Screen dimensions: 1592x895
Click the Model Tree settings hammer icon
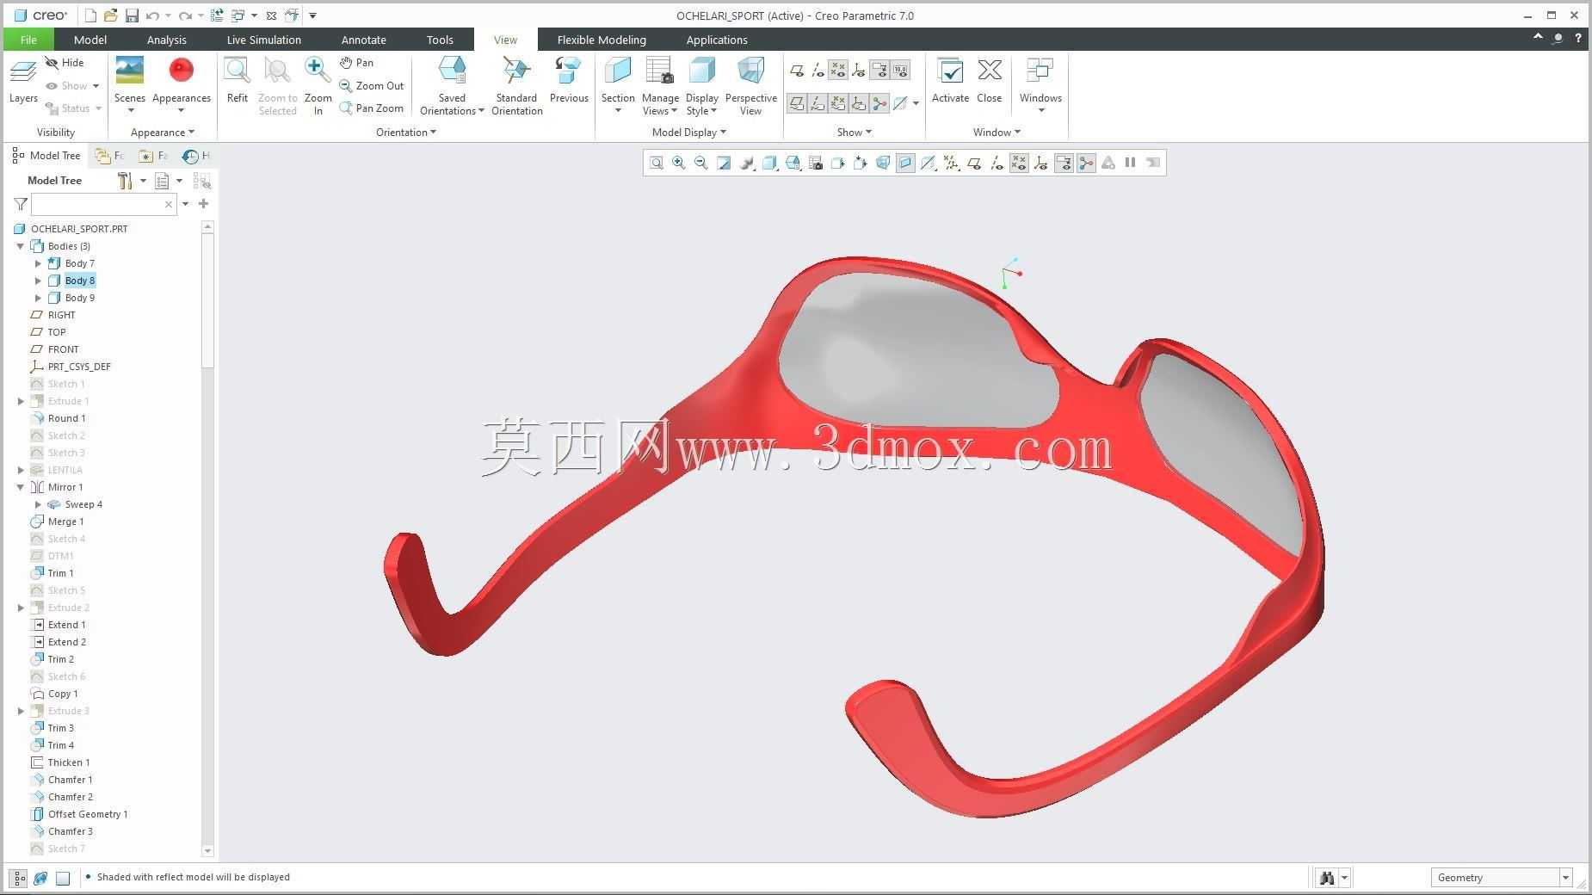[x=126, y=181]
